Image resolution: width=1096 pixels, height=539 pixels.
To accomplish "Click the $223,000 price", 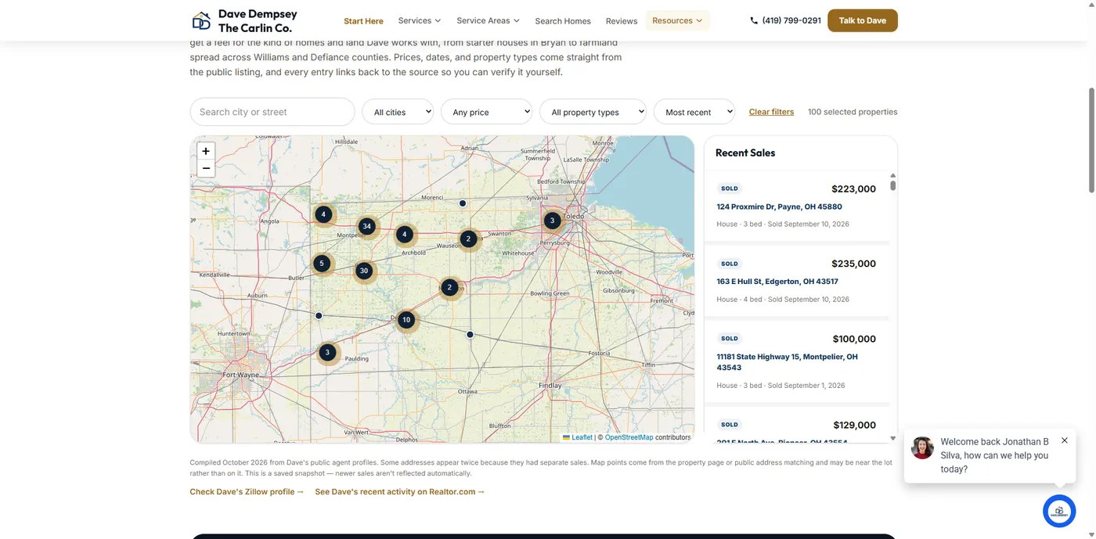I will pyautogui.click(x=853, y=189).
